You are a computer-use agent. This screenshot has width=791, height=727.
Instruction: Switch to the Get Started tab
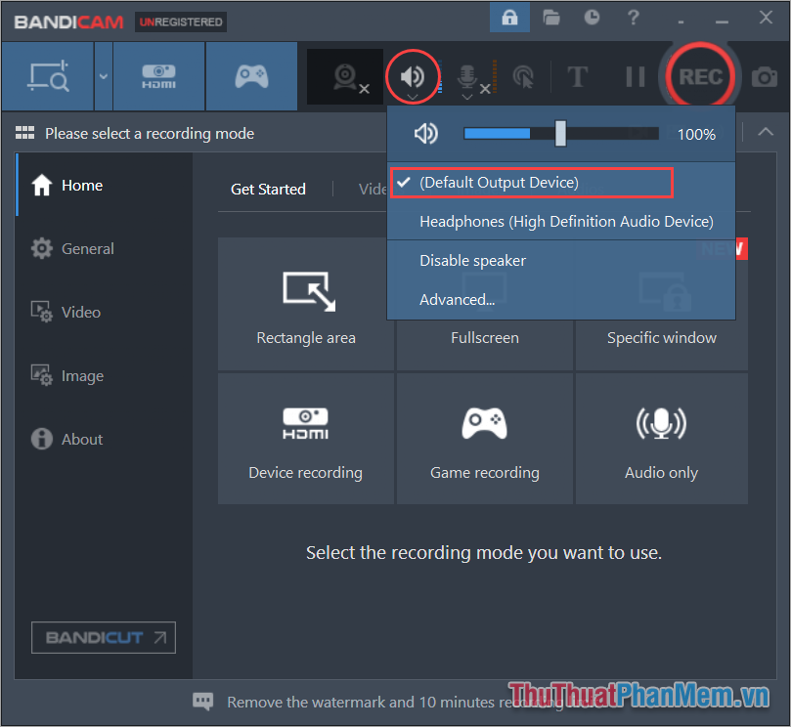click(268, 189)
